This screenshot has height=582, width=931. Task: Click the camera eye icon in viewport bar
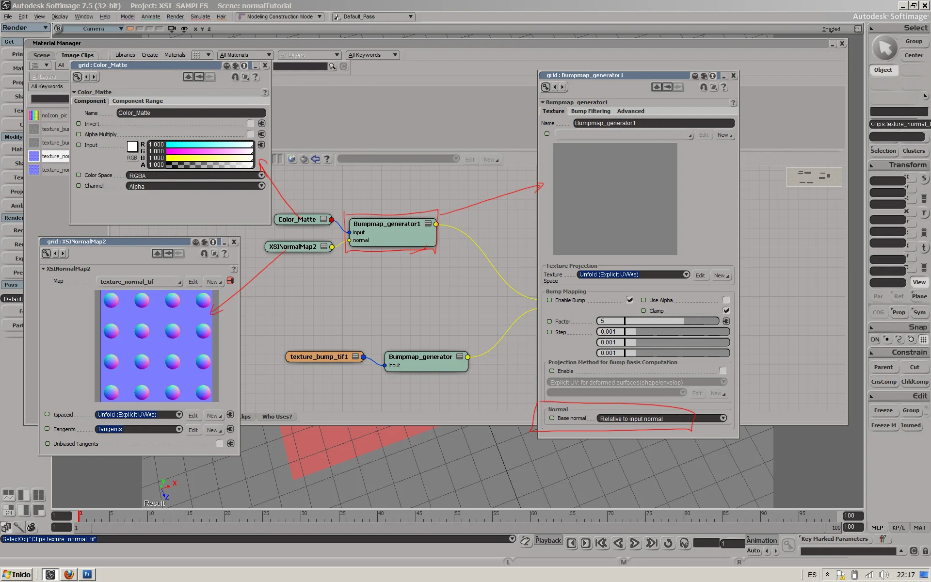click(x=184, y=29)
